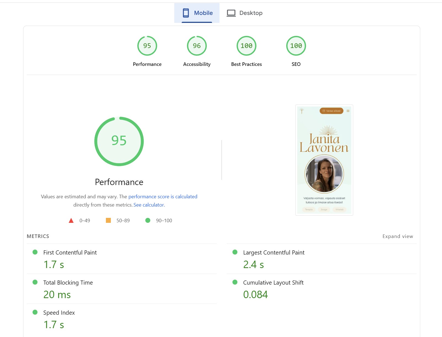Click the red triangle 0–49 legend icon
The width and height of the screenshot is (442, 337).
(x=71, y=221)
